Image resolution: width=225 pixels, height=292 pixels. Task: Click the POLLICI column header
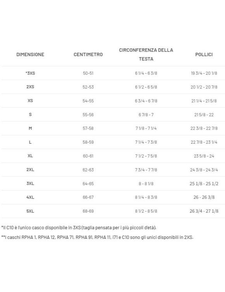pos(204,55)
